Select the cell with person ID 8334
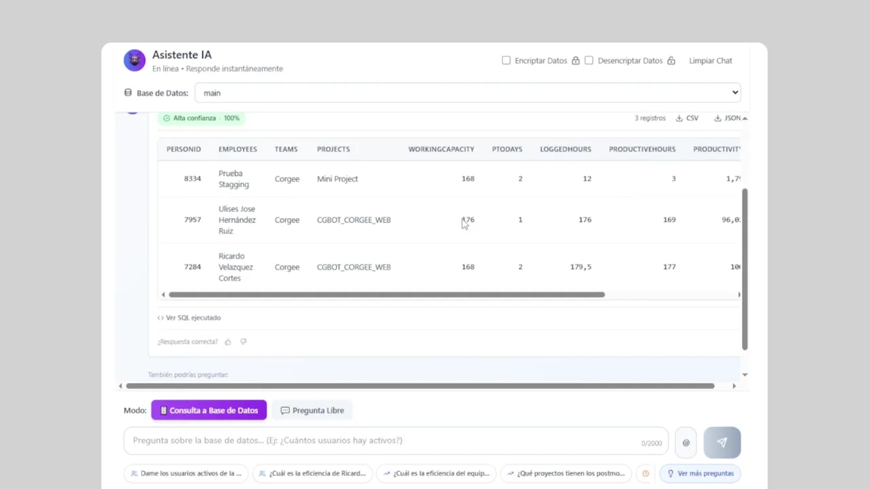This screenshot has width=869, height=489. [192, 179]
